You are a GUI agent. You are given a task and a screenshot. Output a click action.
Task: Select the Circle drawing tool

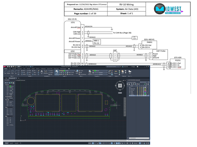pyautogui.click(x=12, y=72)
